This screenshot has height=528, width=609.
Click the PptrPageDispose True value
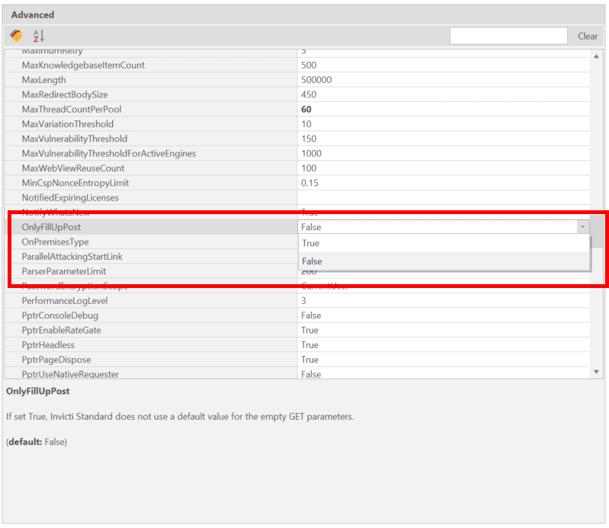(310, 360)
